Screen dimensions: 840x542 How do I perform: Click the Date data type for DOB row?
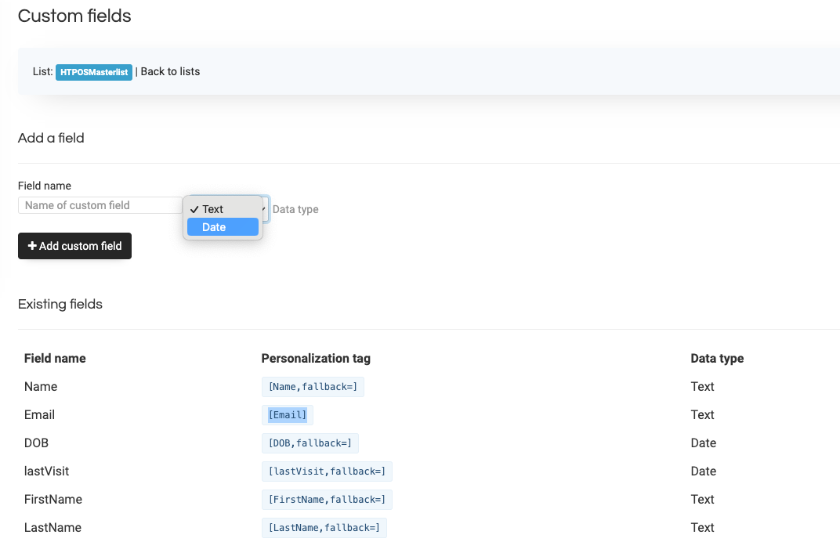704,443
